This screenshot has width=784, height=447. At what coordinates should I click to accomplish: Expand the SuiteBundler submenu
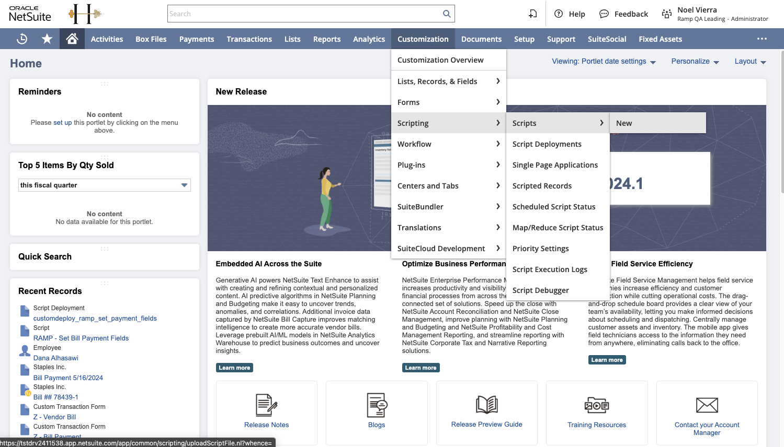coord(449,206)
